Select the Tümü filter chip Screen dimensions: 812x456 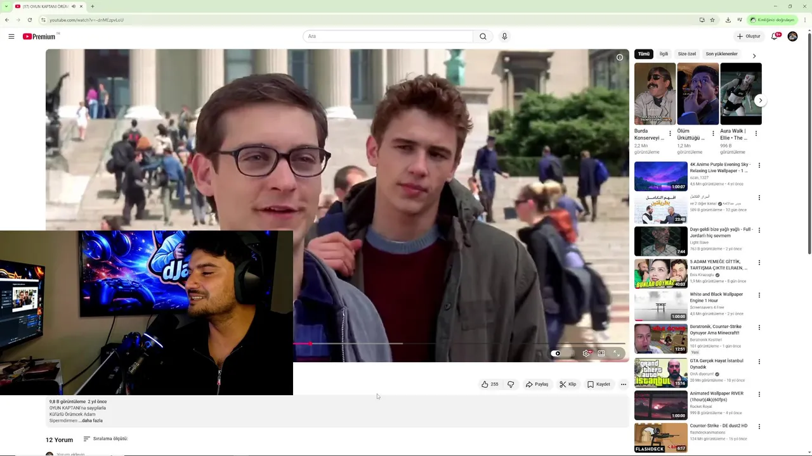pos(644,54)
